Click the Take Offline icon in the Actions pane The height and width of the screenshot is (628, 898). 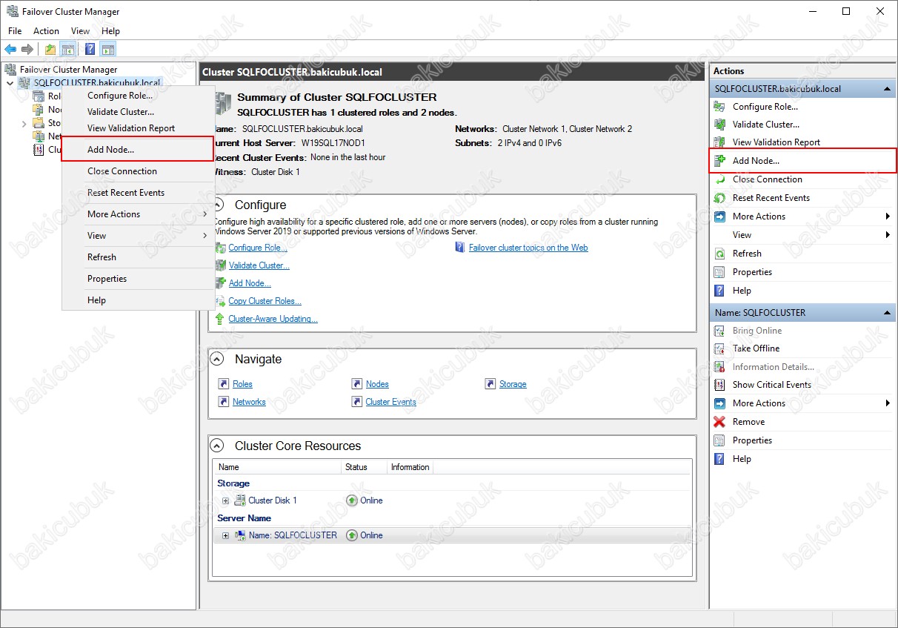719,348
